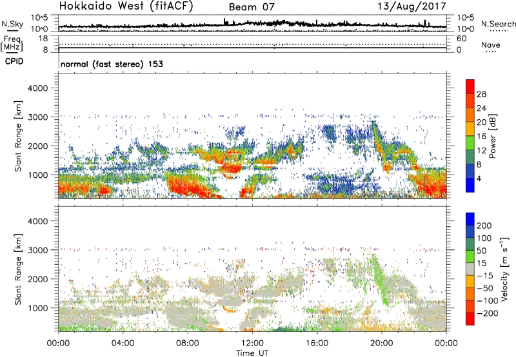
Task: Click the 'N.Sky' legend label
Action: pos(12,24)
